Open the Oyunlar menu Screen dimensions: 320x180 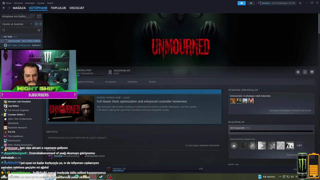tap(41, 3)
